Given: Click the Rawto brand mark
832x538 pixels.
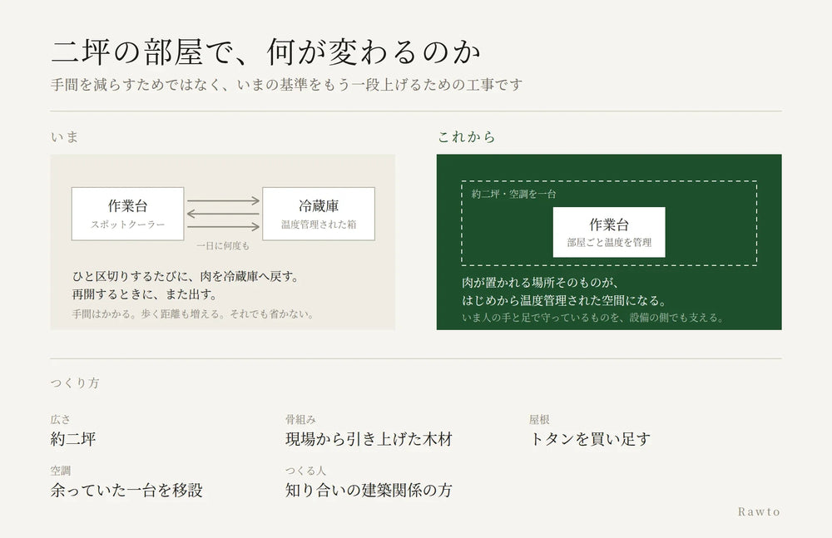Looking at the screenshot, I should click(x=759, y=511).
